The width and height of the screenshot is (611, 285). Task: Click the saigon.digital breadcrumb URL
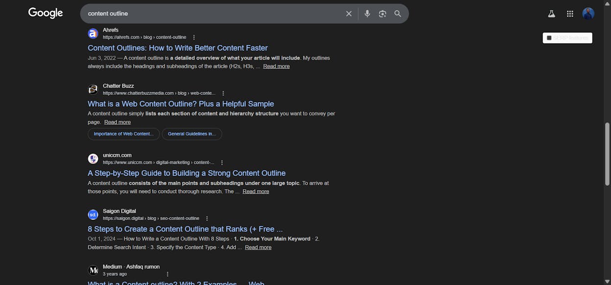click(x=151, y=219)
